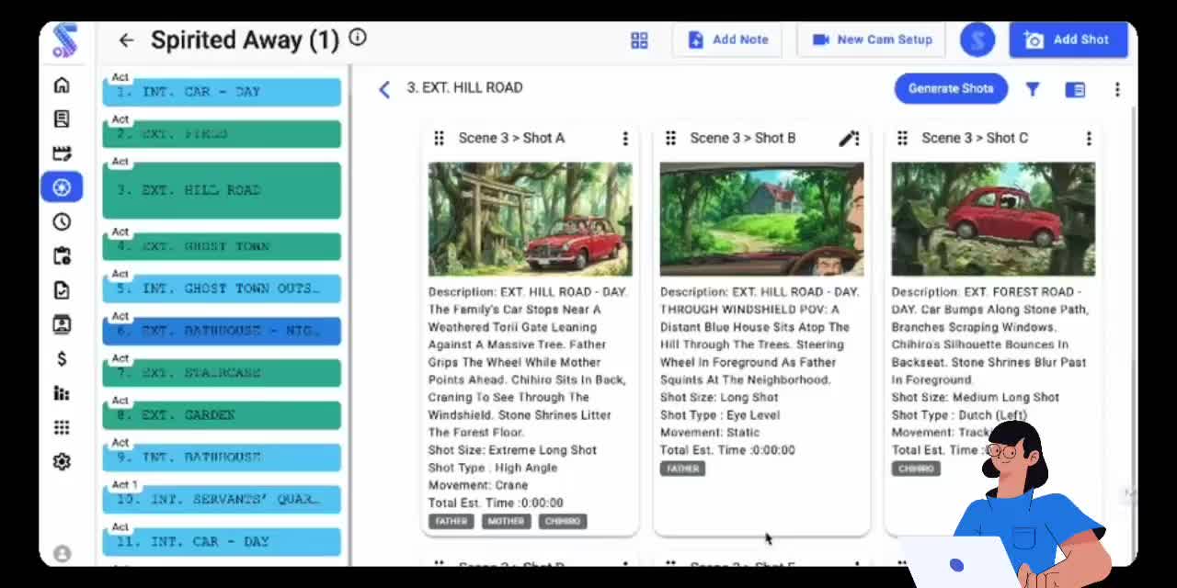Screen dimensions: 1177x588
Task: Click Shot B 'Shot Type : Eye Level' text
Action: [720, 415]
